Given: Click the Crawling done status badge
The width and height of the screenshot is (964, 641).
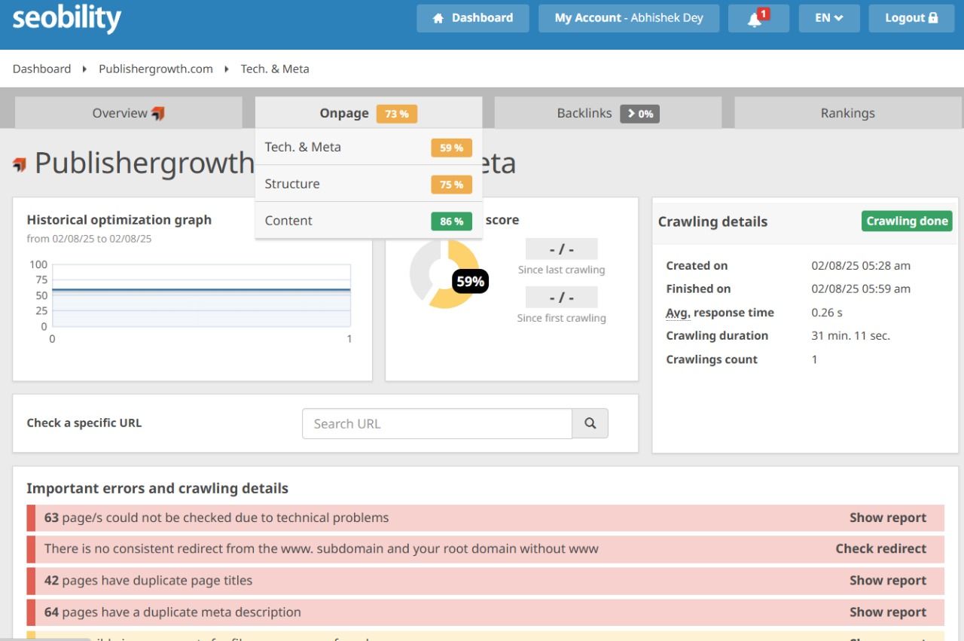Looking at the screenshot, I should (x=907, y=221).
